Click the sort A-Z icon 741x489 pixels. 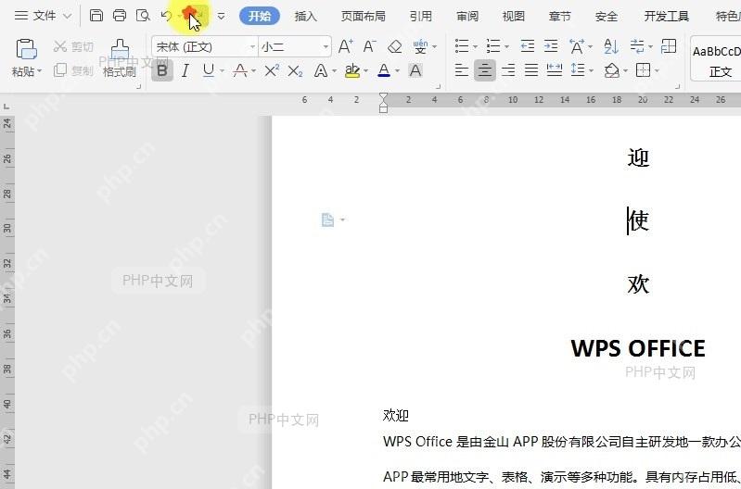point(611,46)
